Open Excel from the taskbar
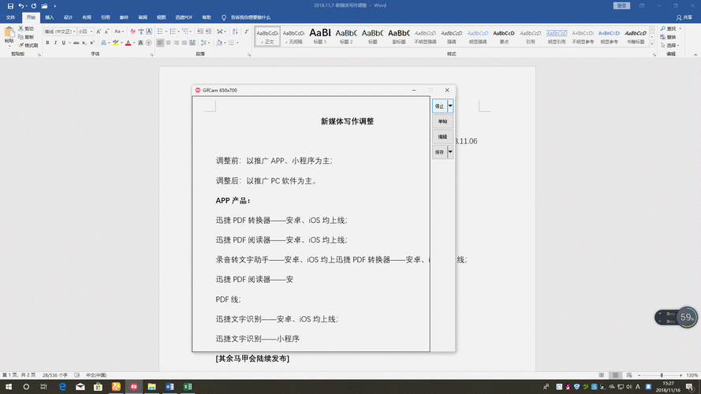The height and width of the screenshot is (394, 701). pyautogui.click(x=188, y=387)
